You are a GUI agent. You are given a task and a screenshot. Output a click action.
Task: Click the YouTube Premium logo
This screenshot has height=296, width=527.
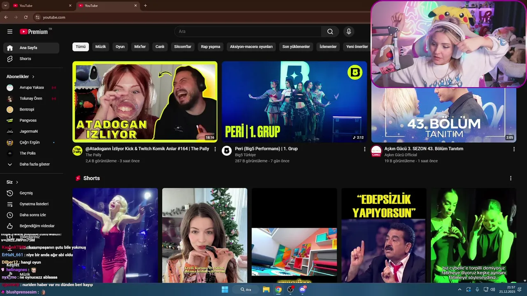click(34, 32)
